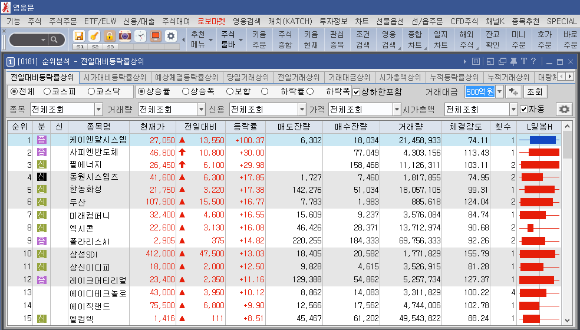Click the T font icon in title bar

point(524,61)
